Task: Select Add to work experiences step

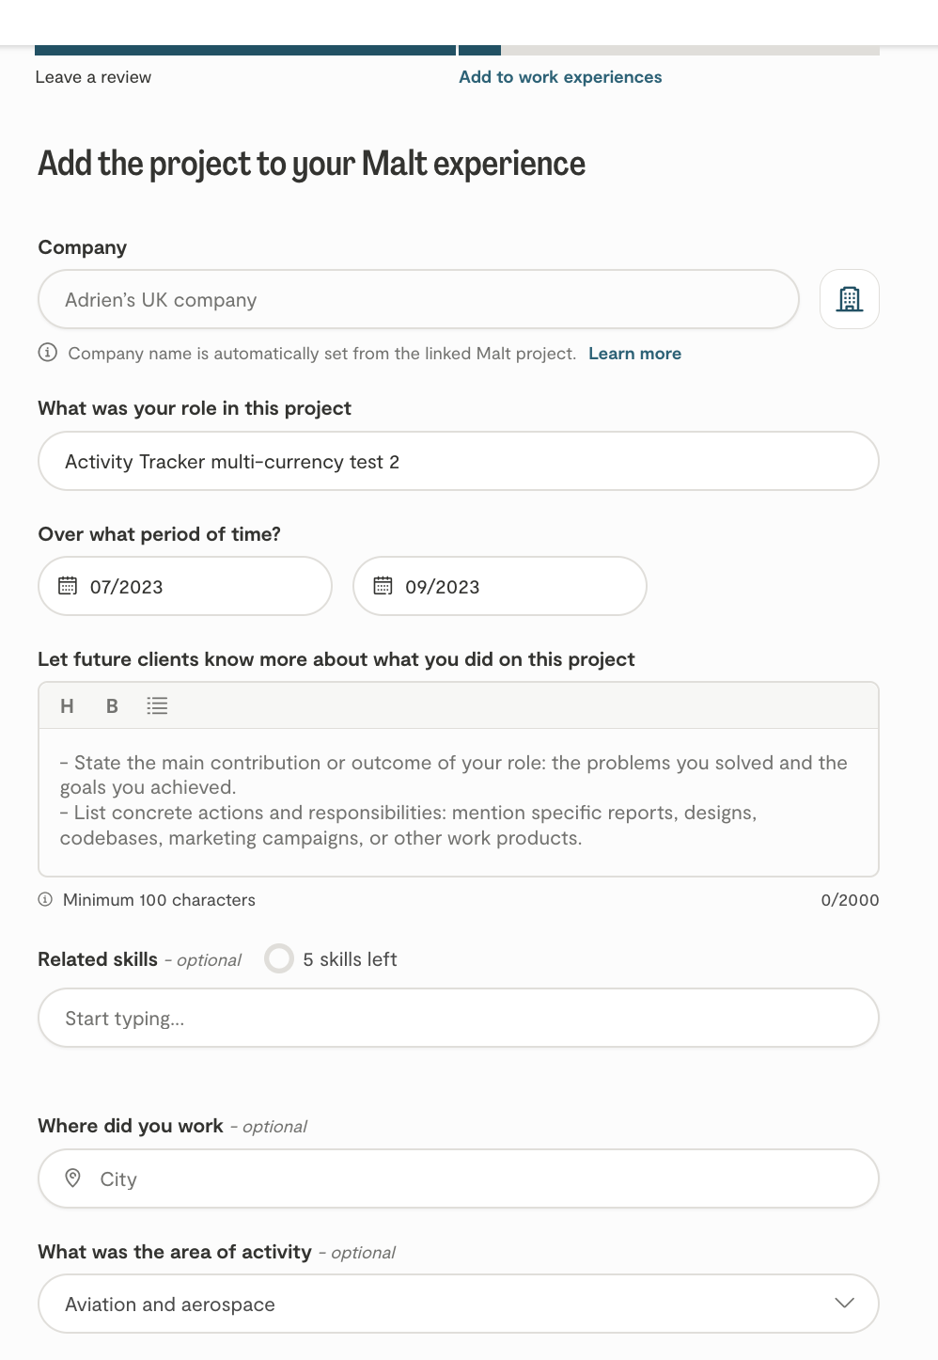Action: (560, 77)
